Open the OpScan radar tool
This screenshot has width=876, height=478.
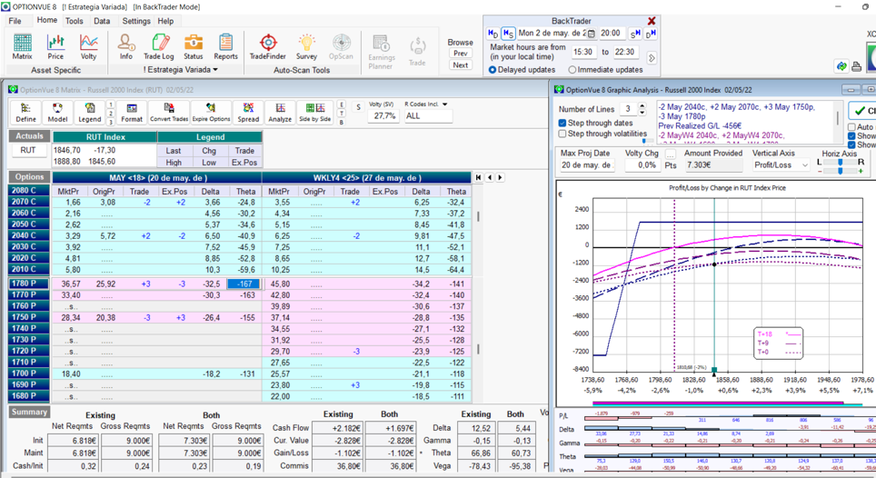(x=341, y=46)
